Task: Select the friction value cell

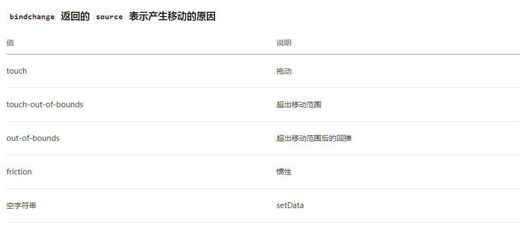Action: 19,172
